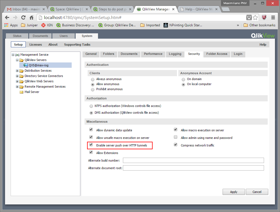Open the Supporting Tasks submenu
The image size is (280, 212).
click(77, 45)
